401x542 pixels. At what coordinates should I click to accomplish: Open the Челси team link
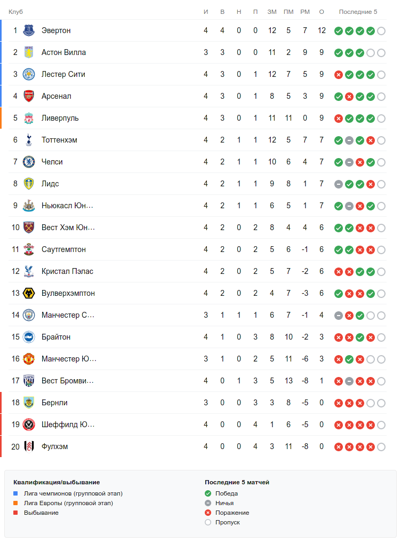pos(52,162)
